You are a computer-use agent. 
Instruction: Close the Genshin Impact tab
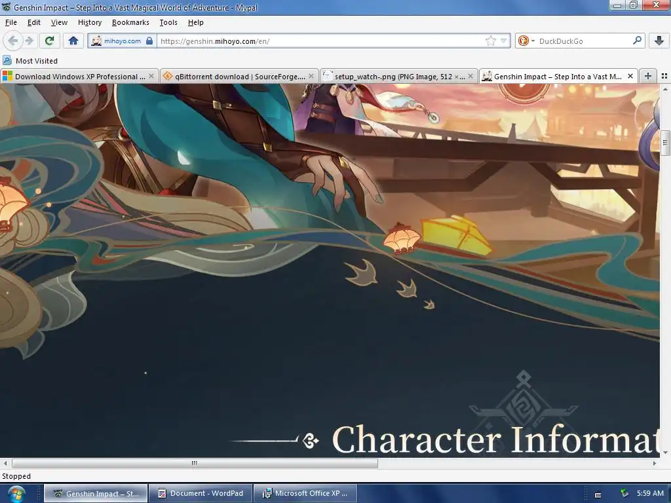point(630,76)
